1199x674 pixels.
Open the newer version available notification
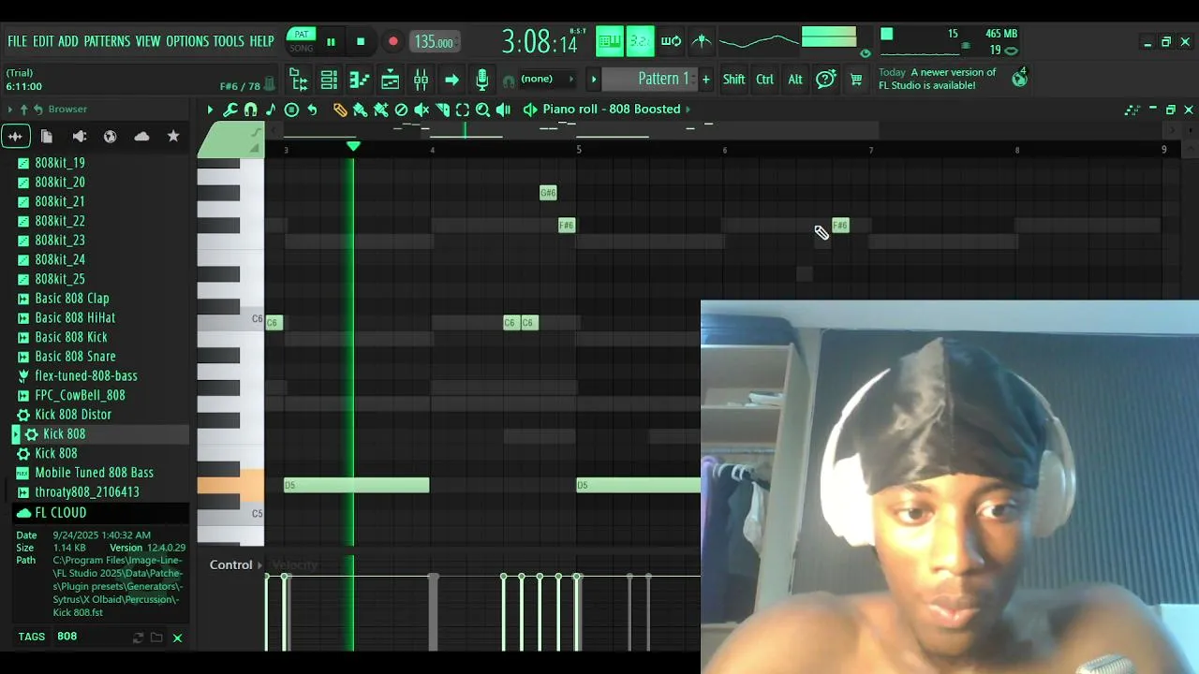coord(938,79)
